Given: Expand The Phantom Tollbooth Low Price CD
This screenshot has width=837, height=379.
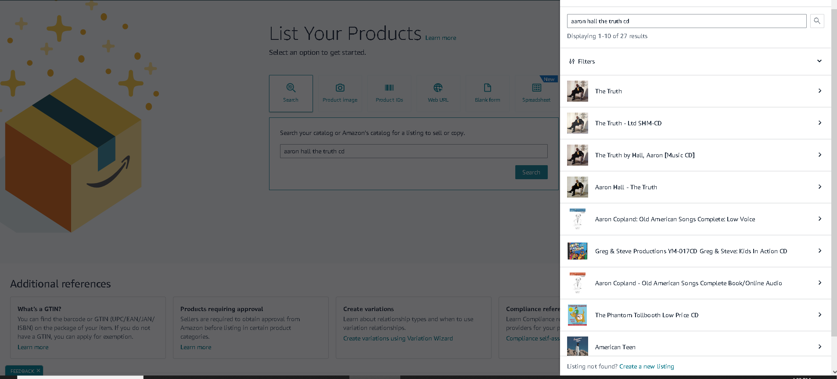Looking at the screenshot, I should [695, 315].
